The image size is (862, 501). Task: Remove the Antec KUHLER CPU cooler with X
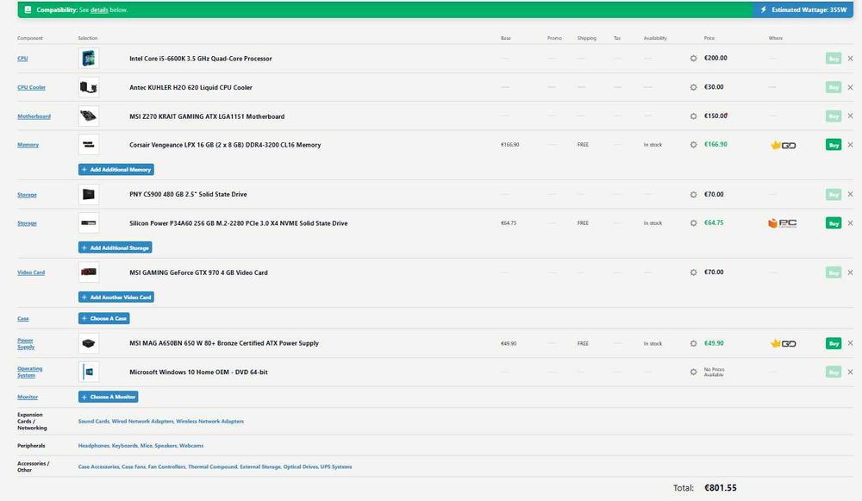pos(850,87)
